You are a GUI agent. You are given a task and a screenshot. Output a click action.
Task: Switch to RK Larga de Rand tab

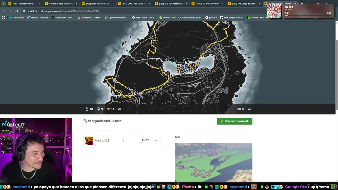coord(244,4)
